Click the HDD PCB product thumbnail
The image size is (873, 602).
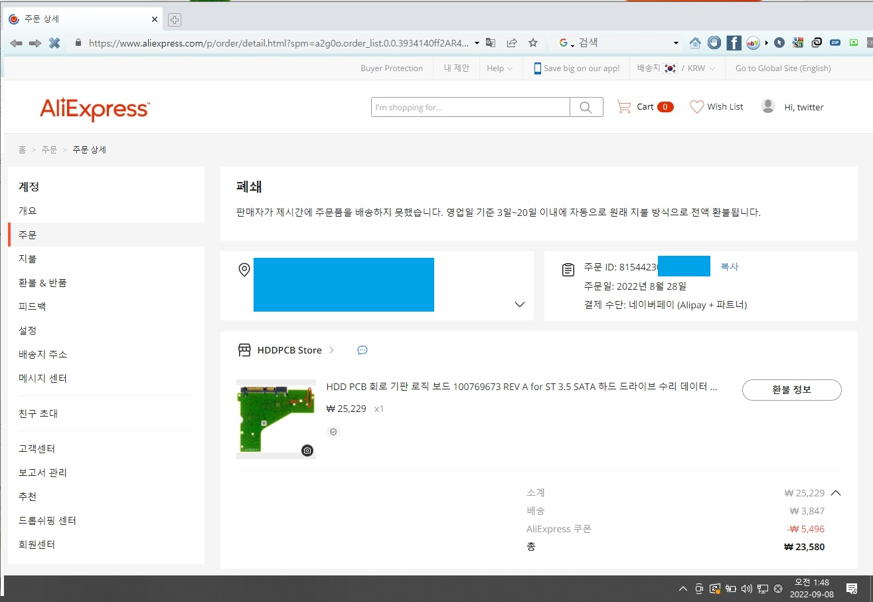pyautogui.click(x=276, y=419)
